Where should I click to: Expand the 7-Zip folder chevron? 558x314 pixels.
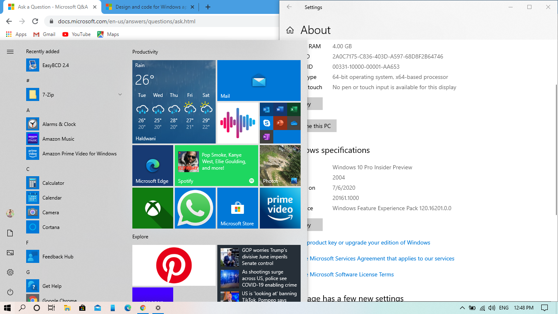tap(120, 95)
